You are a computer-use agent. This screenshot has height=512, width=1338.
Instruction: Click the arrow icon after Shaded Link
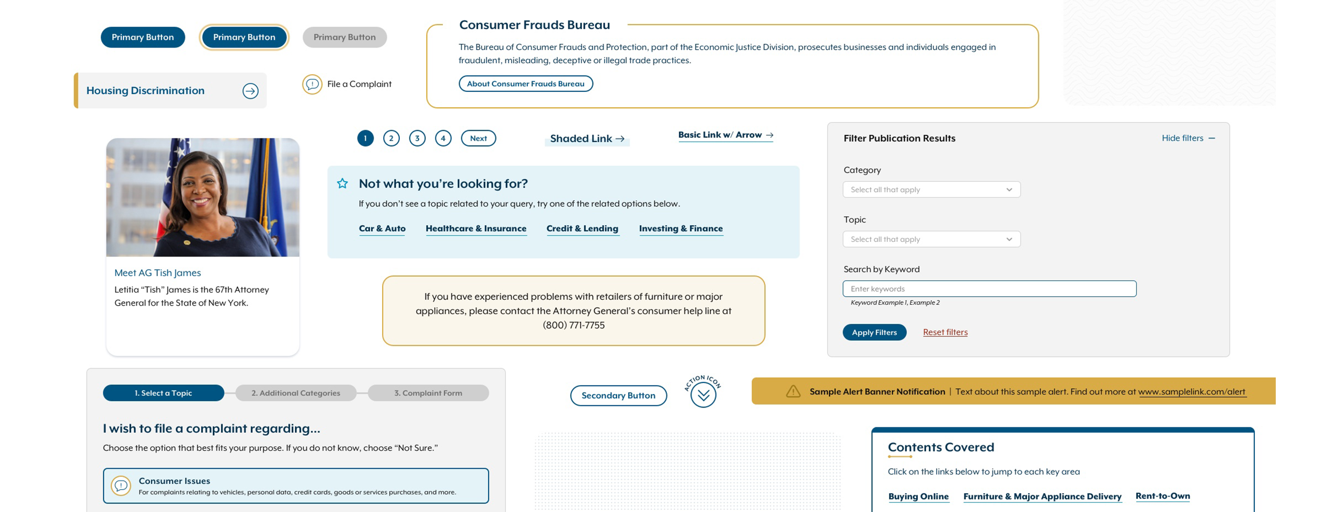click(621, 138)
